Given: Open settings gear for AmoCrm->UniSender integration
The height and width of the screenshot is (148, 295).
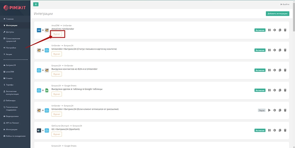Looking at the screenshot, I should pos(275,30).
